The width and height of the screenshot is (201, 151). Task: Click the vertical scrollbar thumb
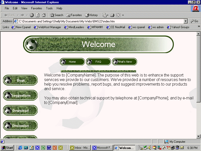pos(198,69)
